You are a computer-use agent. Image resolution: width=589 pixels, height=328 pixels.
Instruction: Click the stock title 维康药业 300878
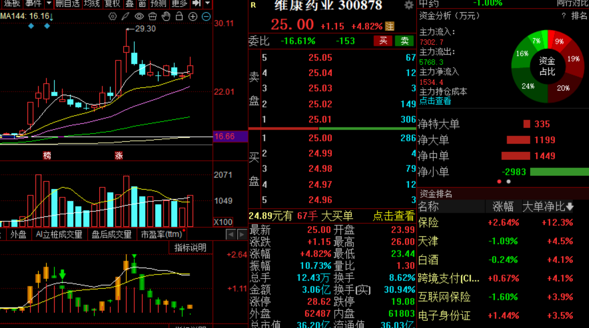[328, 5]
